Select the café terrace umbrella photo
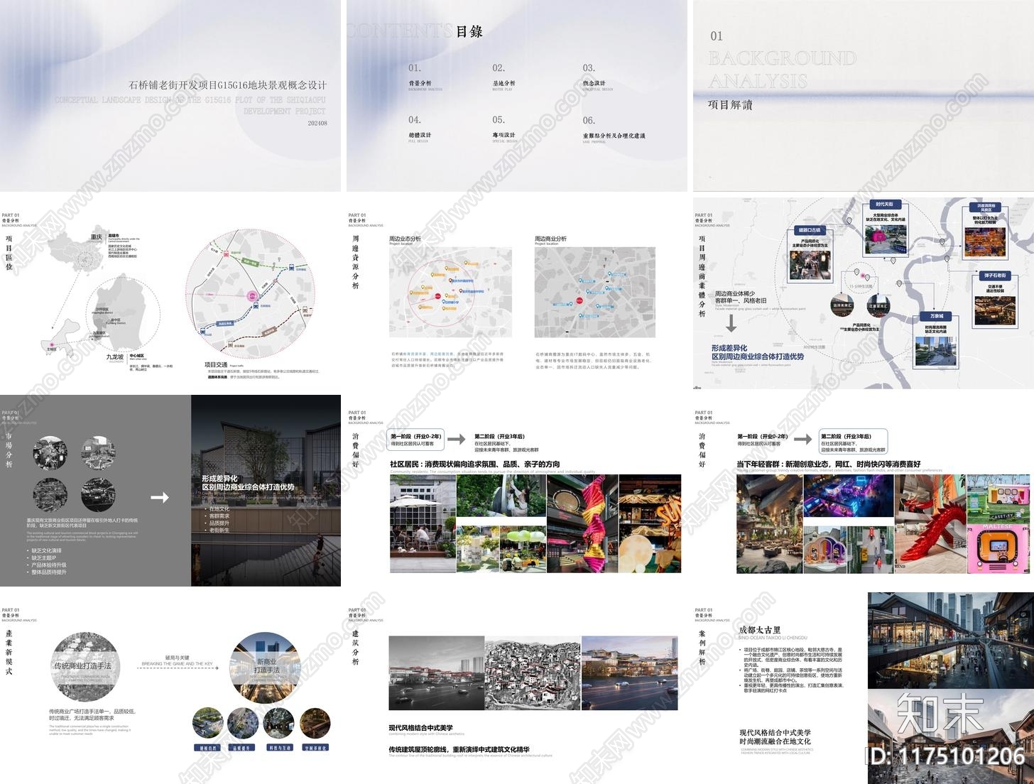Screen dimensions: 1034x784 [423, 524]
